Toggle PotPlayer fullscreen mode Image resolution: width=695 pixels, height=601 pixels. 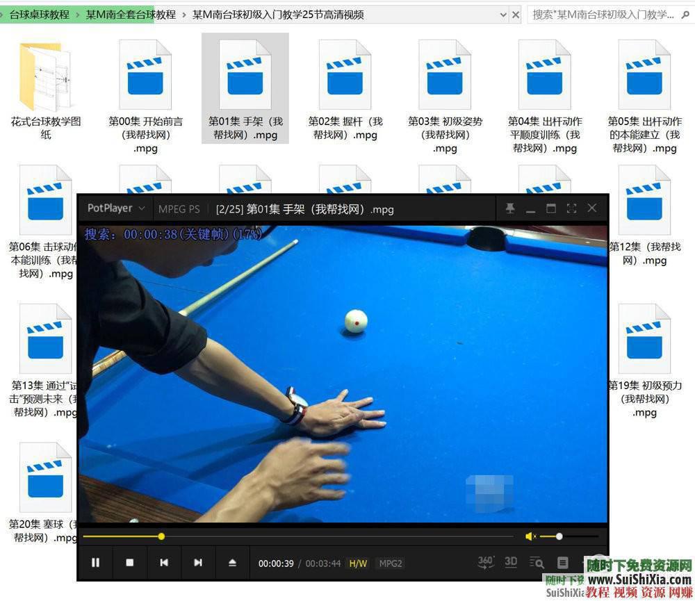pos(571,208)
